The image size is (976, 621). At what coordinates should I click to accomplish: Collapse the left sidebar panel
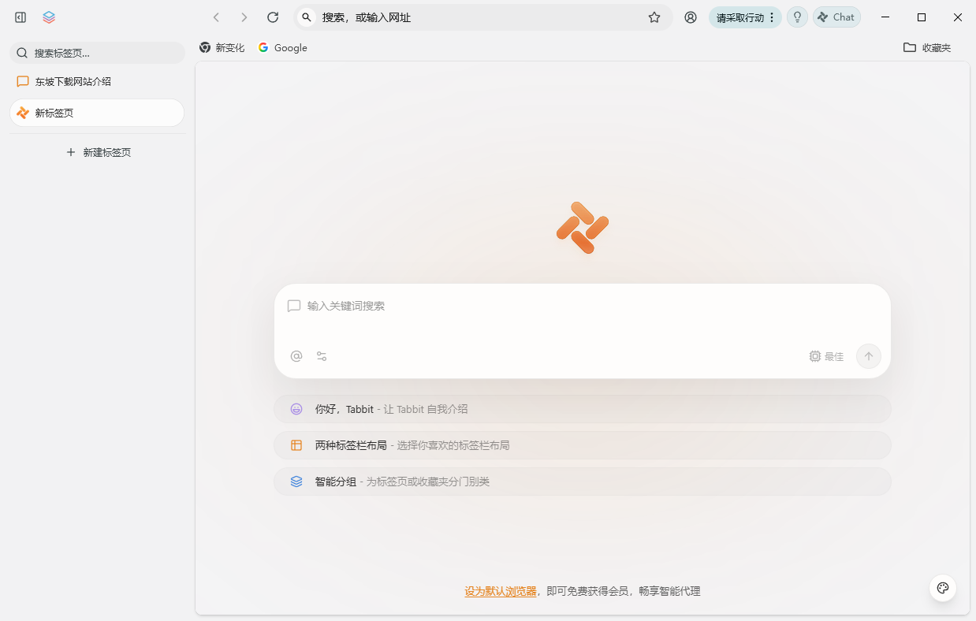pyautogui.click(x=20, y=17)
